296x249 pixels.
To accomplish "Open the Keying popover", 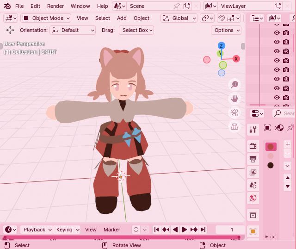I will pos(67,230).
